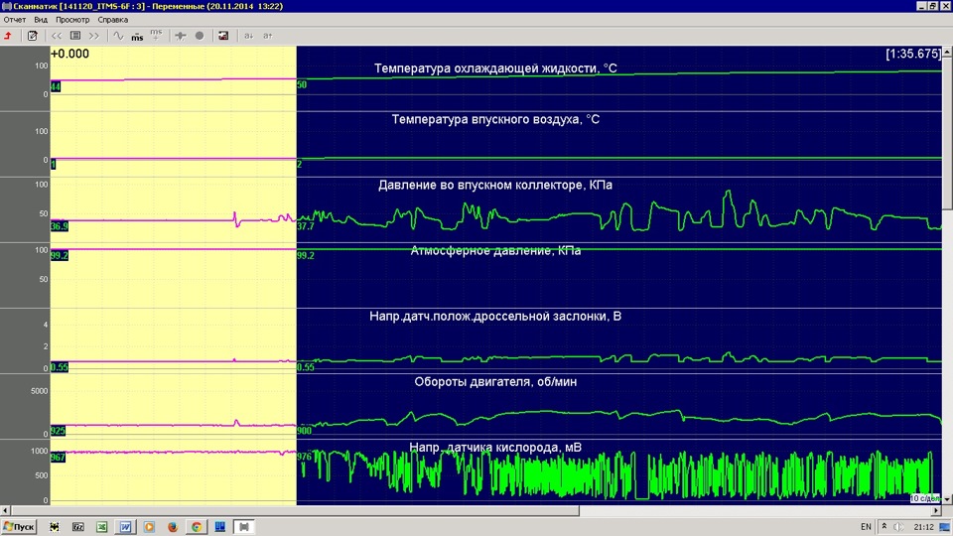Image resolution: width=953 pixels, height=536 pixels.
Task: Click the +0.000 time offset label
Action: tap(69, 54)
